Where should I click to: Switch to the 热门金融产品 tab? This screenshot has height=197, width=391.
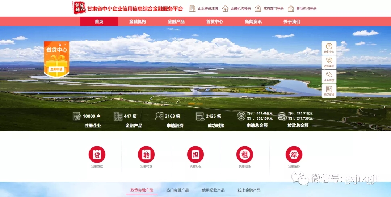pos(177,190)
